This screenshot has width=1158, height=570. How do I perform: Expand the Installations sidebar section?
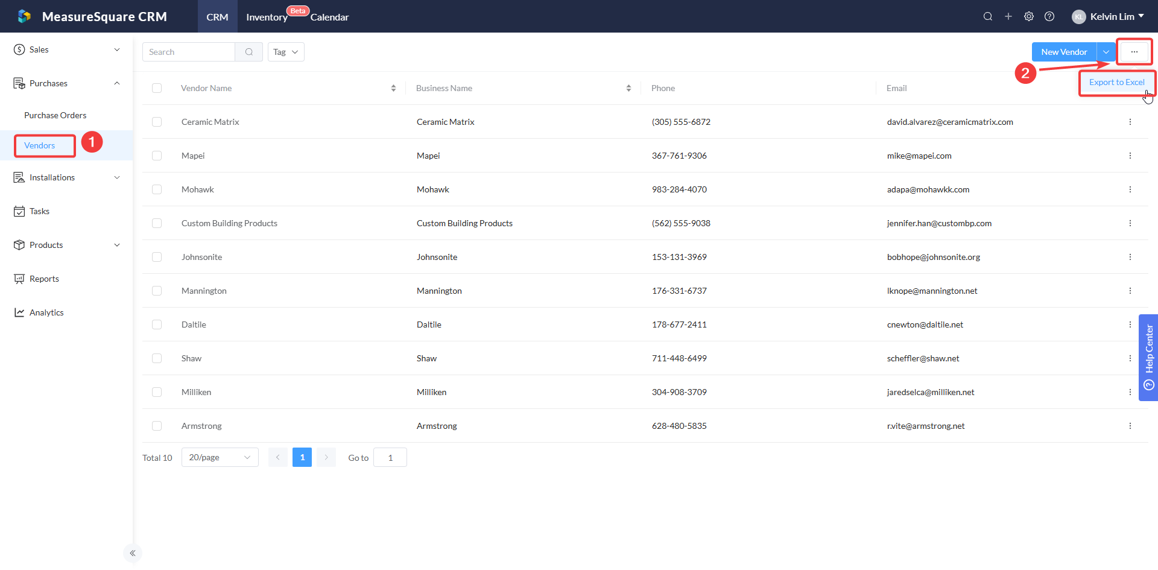click(66, 177)
